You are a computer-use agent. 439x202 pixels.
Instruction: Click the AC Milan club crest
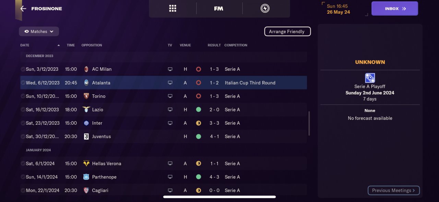click(x=86, y=69)
